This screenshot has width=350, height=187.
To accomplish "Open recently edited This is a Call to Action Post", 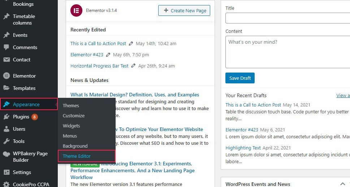I will point(98,44).
